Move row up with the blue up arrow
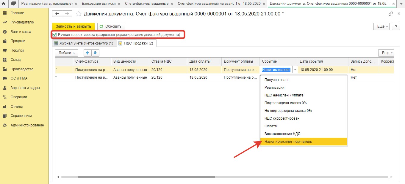 tap(87, 53)
